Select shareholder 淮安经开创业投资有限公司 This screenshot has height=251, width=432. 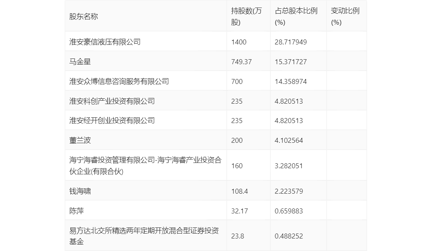[x=112, y=120]
